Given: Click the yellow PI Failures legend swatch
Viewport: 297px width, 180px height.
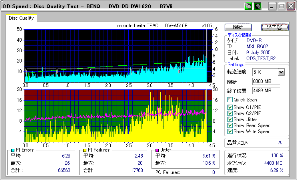Looking at the screenshot, I should point(85,150).
